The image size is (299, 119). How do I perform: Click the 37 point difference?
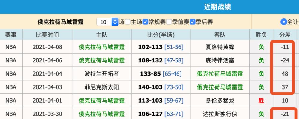click(285, 87)
